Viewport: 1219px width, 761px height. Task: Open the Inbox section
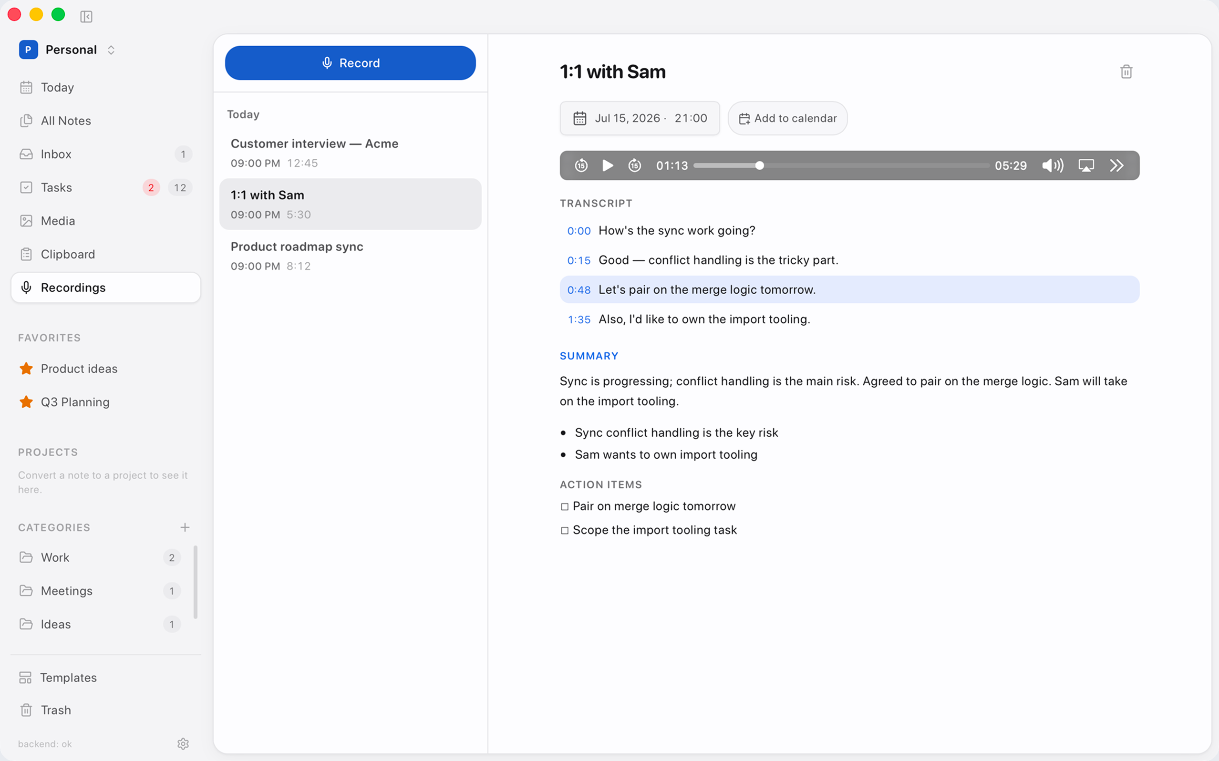(106, 154)
